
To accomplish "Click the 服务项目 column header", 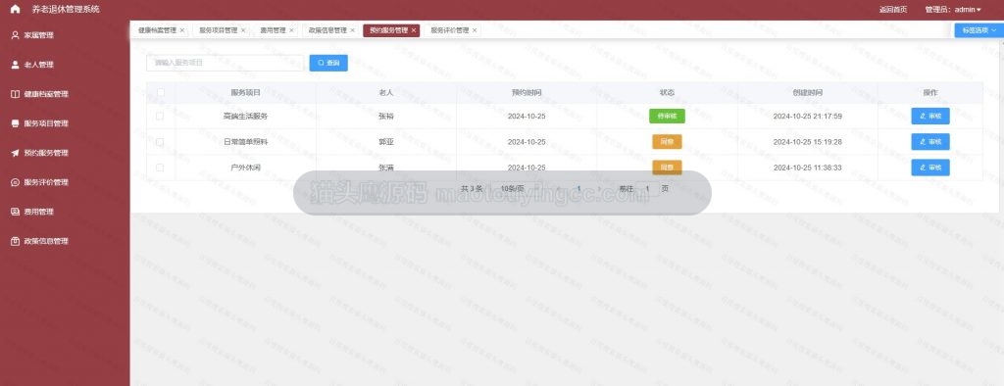I will coord(246,93).
